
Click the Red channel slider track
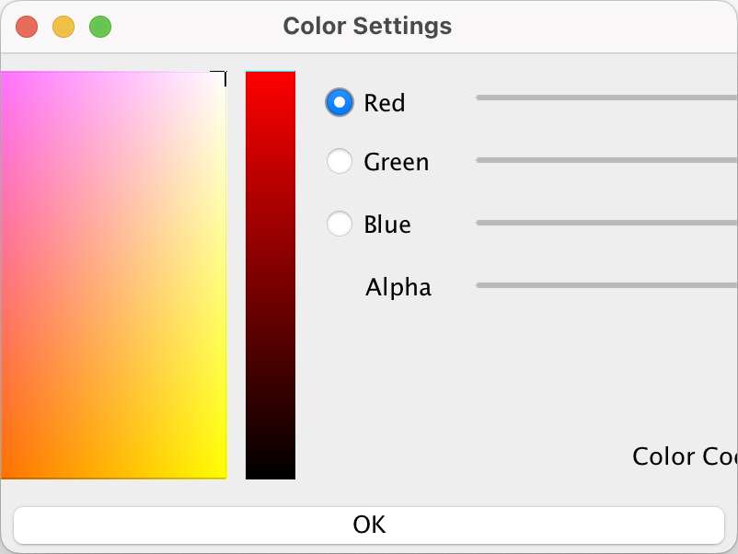(x=605, y=97)
